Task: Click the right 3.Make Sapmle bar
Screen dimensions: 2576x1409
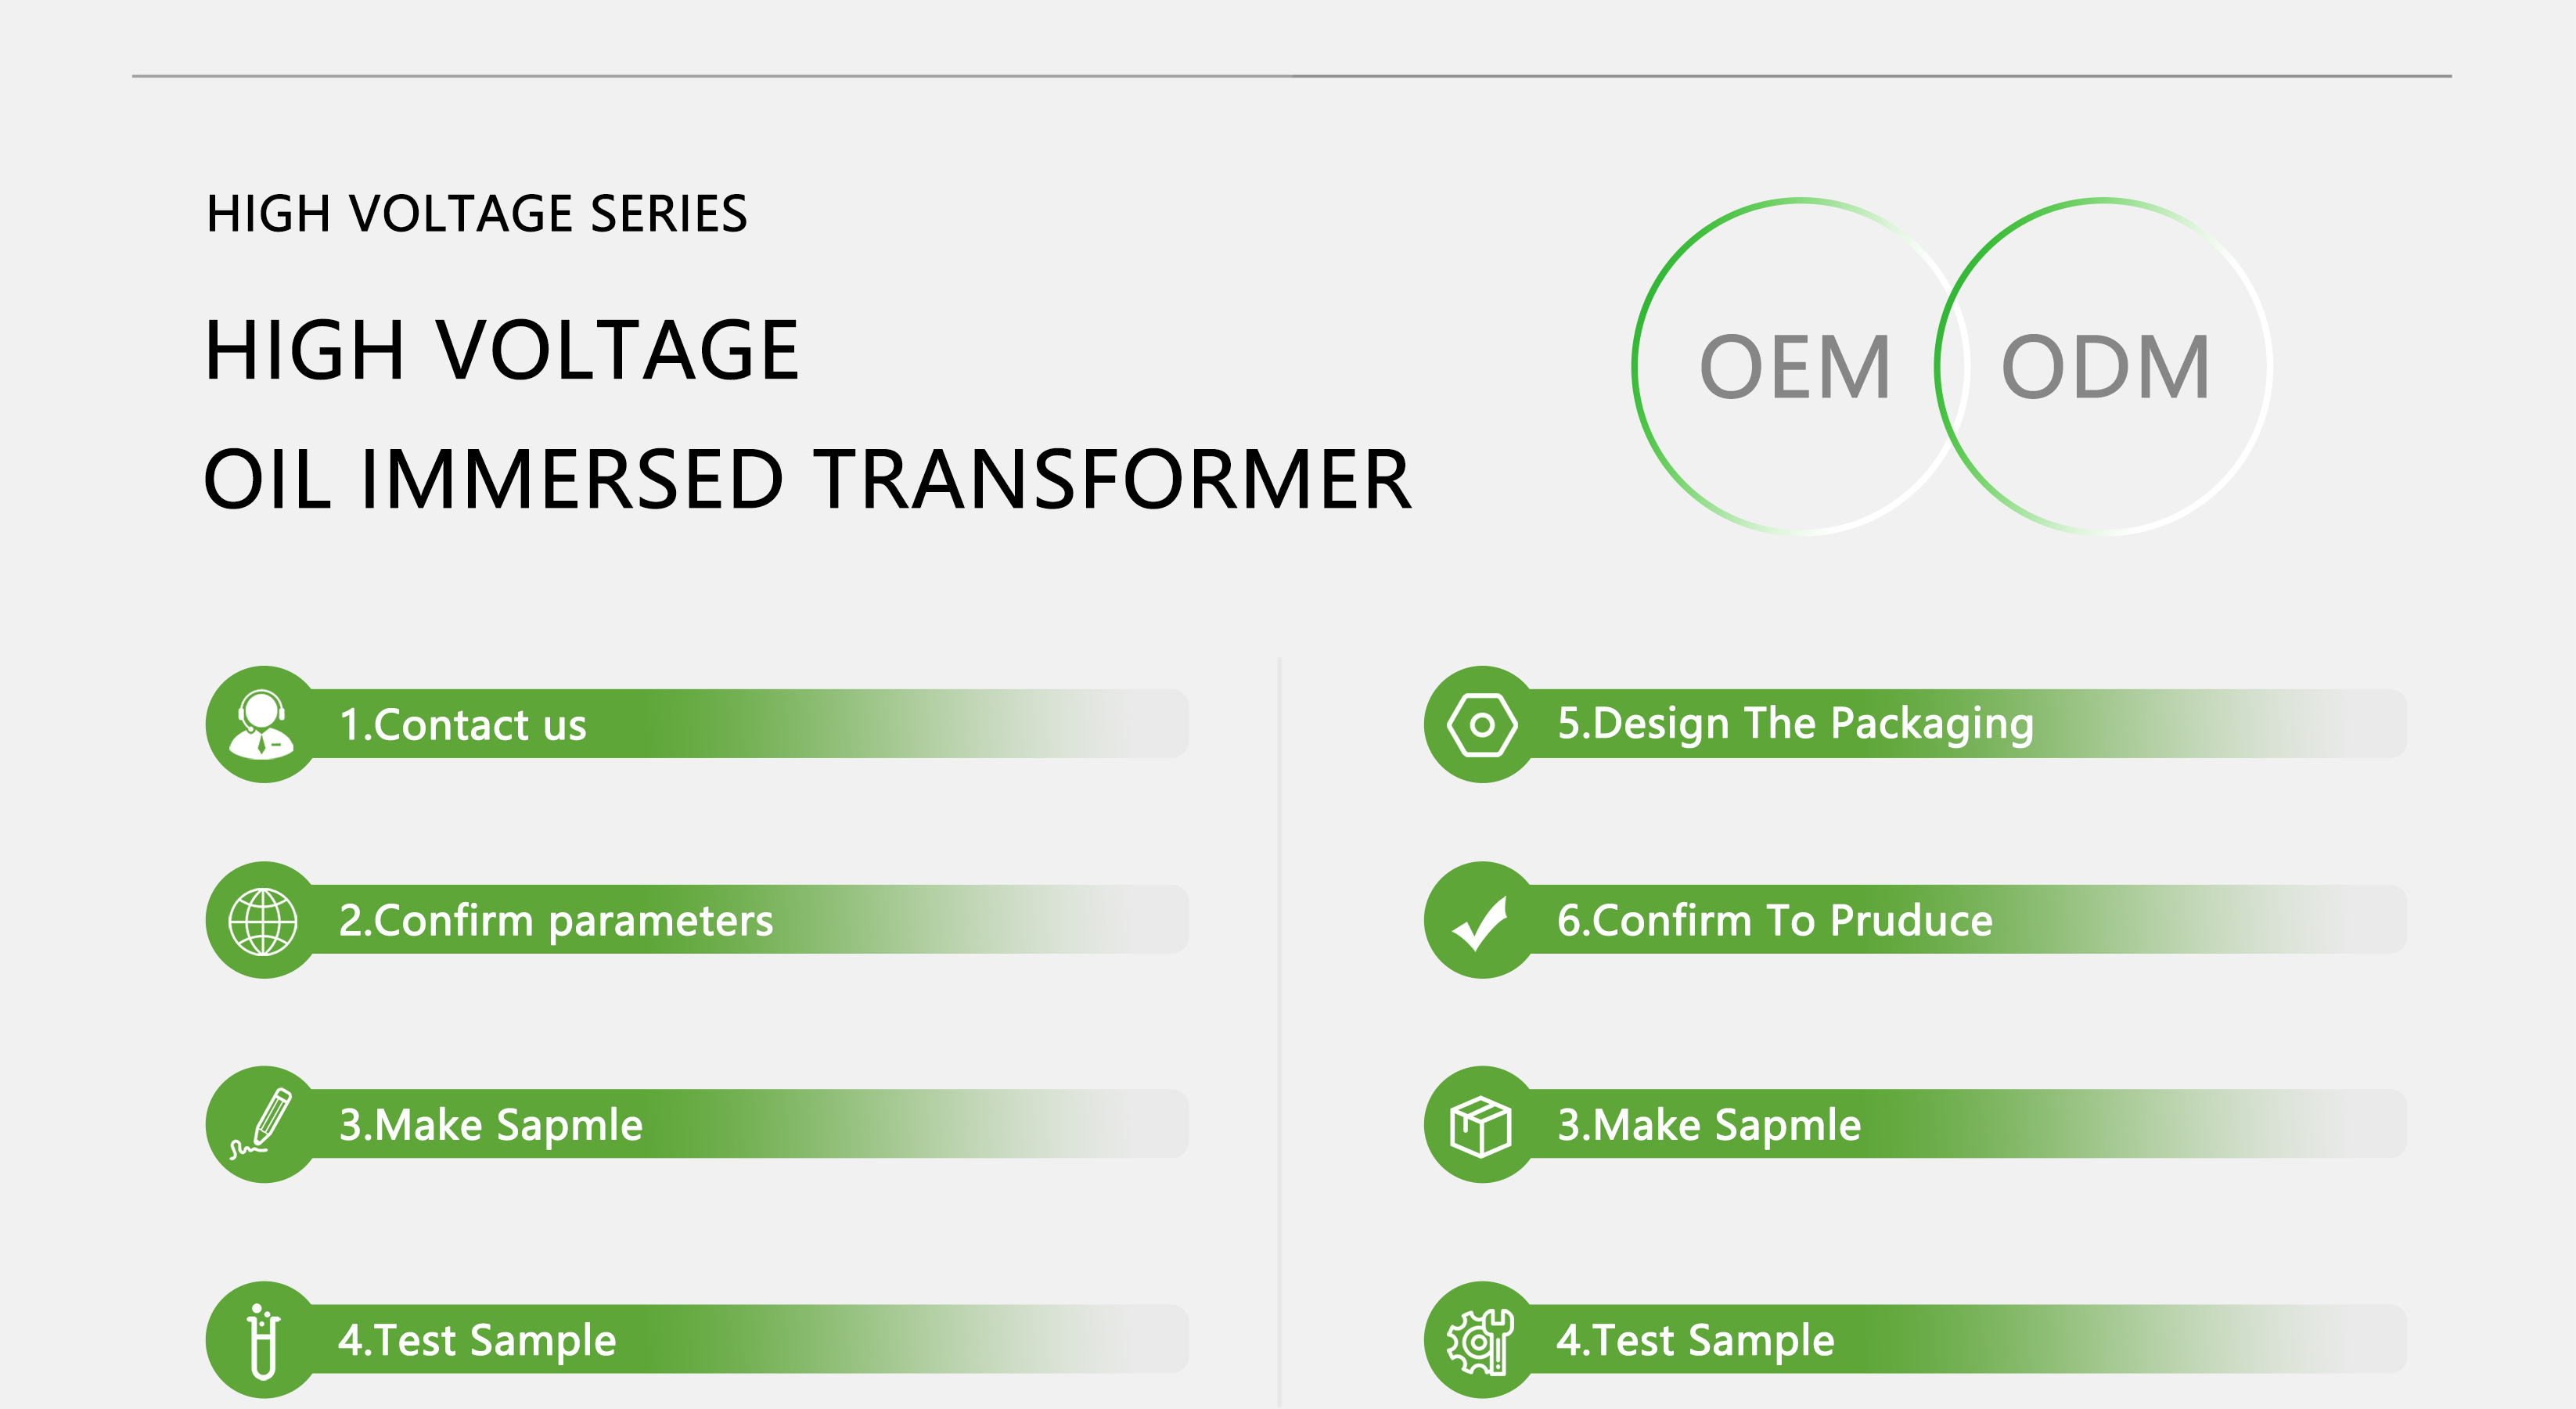Action: (1915, 1124)
